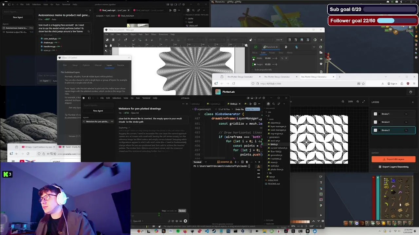The width and height of the screenshot is (419, 235).
Task: Click Undo File in the editor
Action: tap(239, 109)
